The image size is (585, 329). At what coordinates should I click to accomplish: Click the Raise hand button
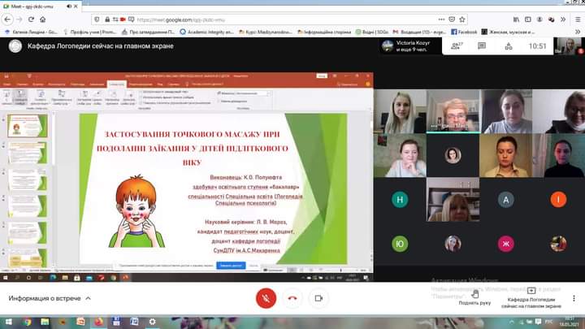point(474,297)
